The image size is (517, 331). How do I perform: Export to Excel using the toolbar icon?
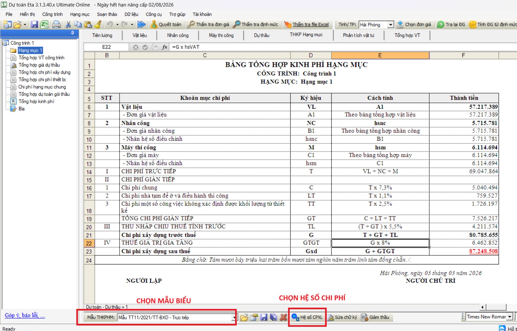click(44, 24)
